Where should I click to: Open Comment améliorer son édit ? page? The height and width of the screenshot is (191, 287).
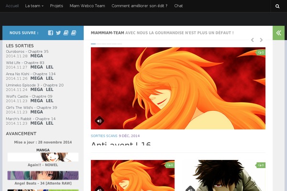pyautogui.click(x=140, y=6)
